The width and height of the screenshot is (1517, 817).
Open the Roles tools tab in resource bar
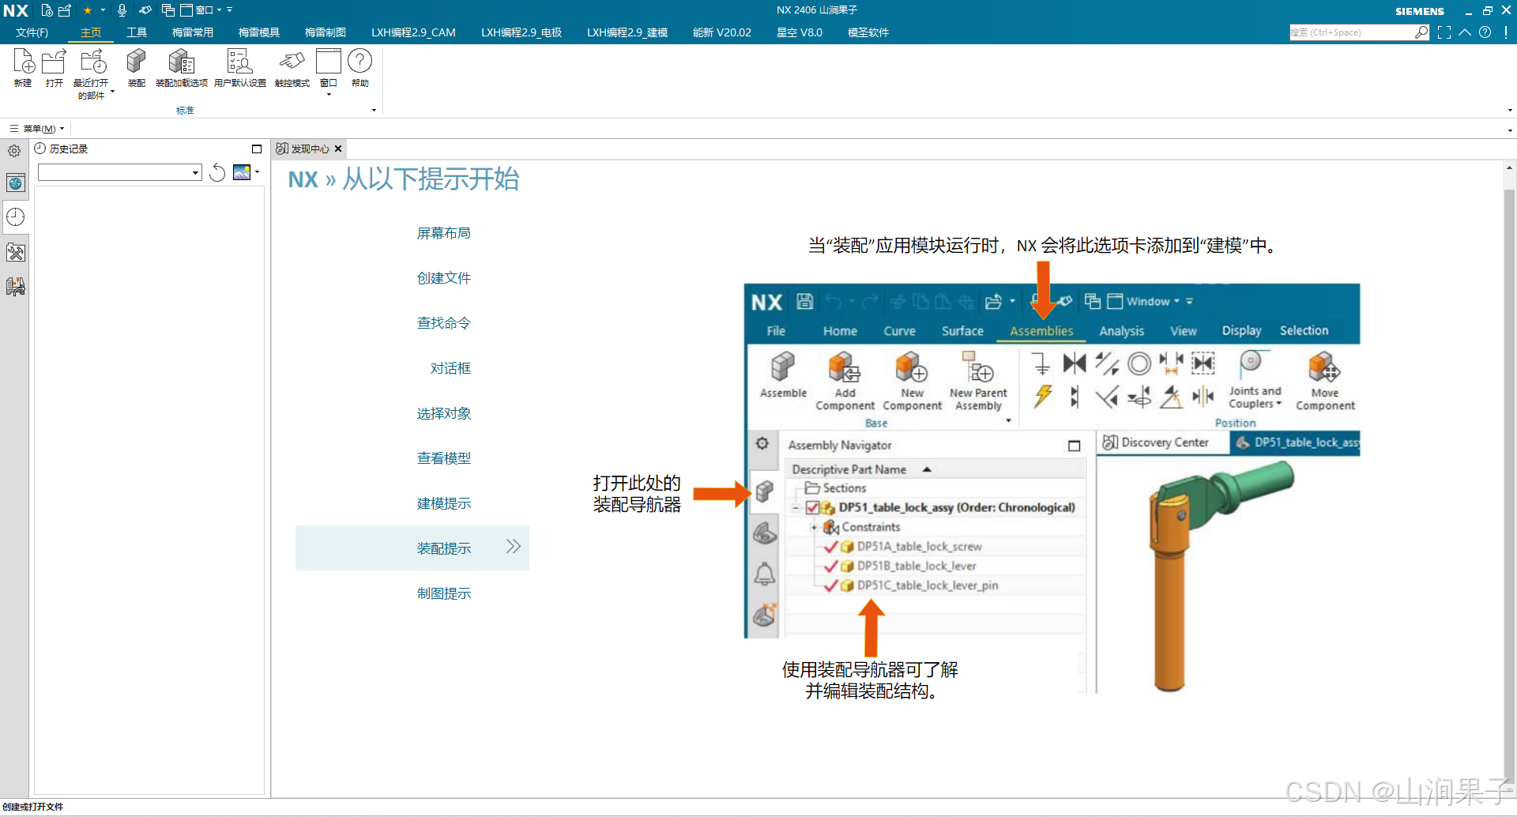(15, 253)
